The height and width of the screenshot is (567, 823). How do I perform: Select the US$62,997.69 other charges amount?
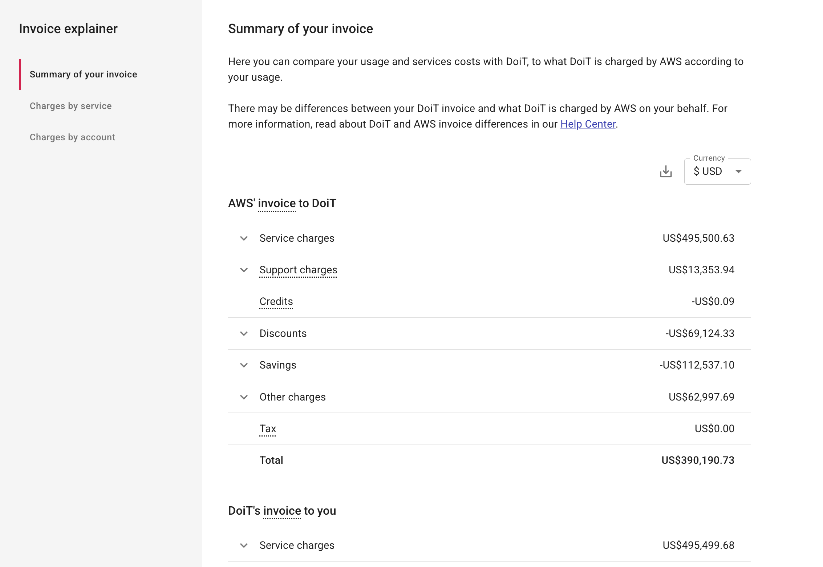[701, 397]
